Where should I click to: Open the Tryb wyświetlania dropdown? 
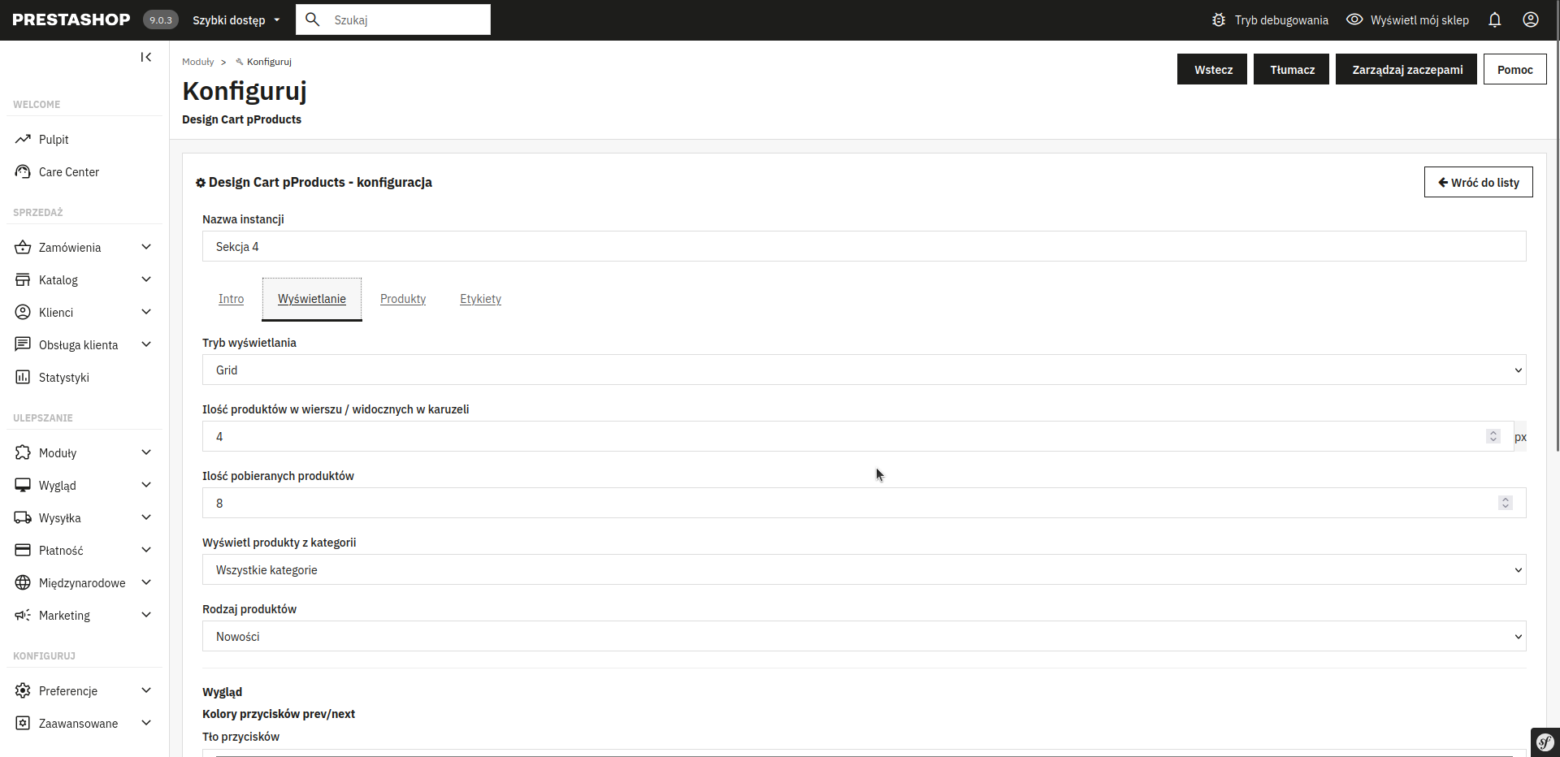(x=864, y=370)
